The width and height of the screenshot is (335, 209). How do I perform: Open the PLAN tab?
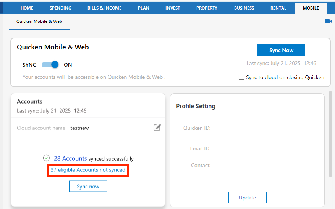tap(144, 8)
